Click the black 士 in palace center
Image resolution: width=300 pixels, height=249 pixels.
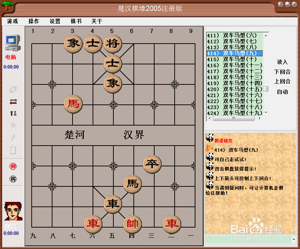pyautogui.click(x=113, y=64)
